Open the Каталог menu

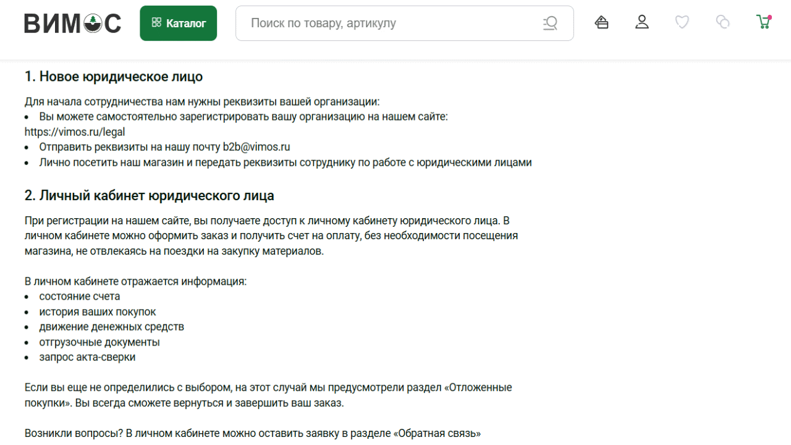tap(178, 23)
